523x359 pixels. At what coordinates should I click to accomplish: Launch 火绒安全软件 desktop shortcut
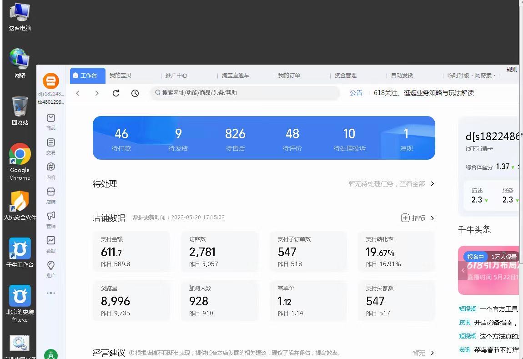point(20,205)
